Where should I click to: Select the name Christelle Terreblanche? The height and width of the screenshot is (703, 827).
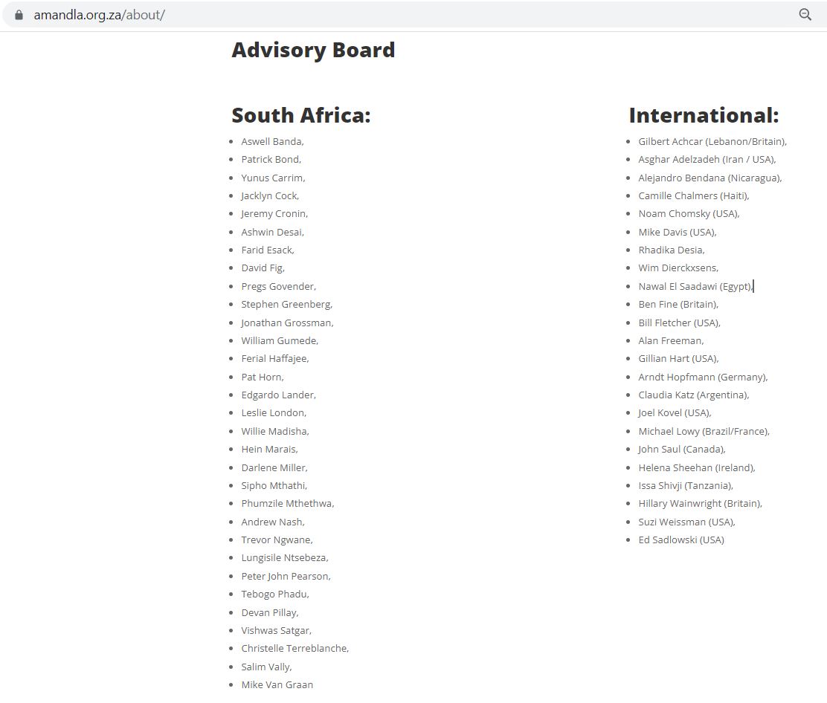295,648
